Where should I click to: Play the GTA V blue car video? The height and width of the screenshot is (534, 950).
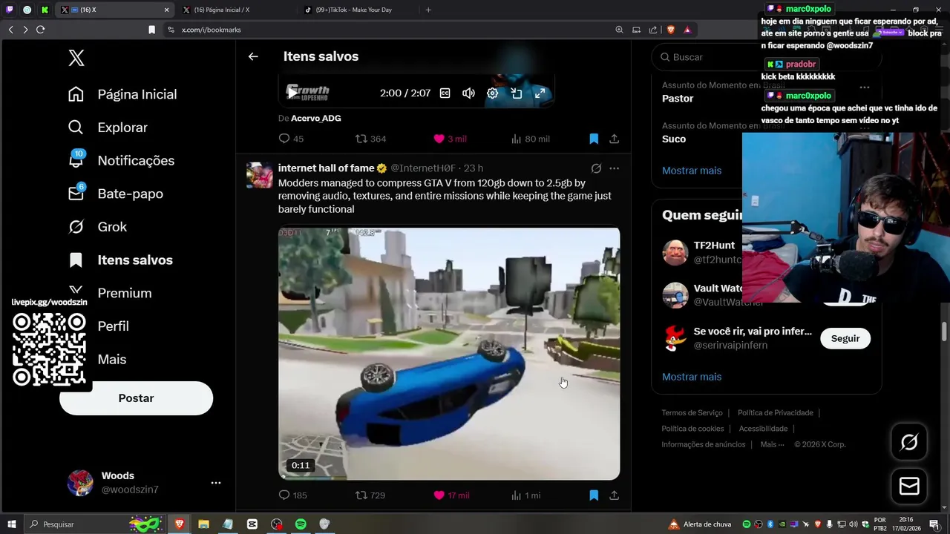pyautogui.click(x=449, y=354)
